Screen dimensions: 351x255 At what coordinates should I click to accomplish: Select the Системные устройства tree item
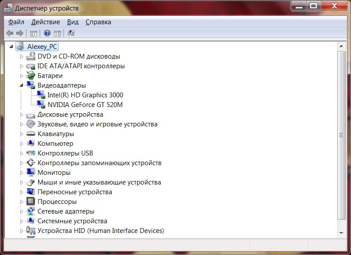[x=72, y=221]
